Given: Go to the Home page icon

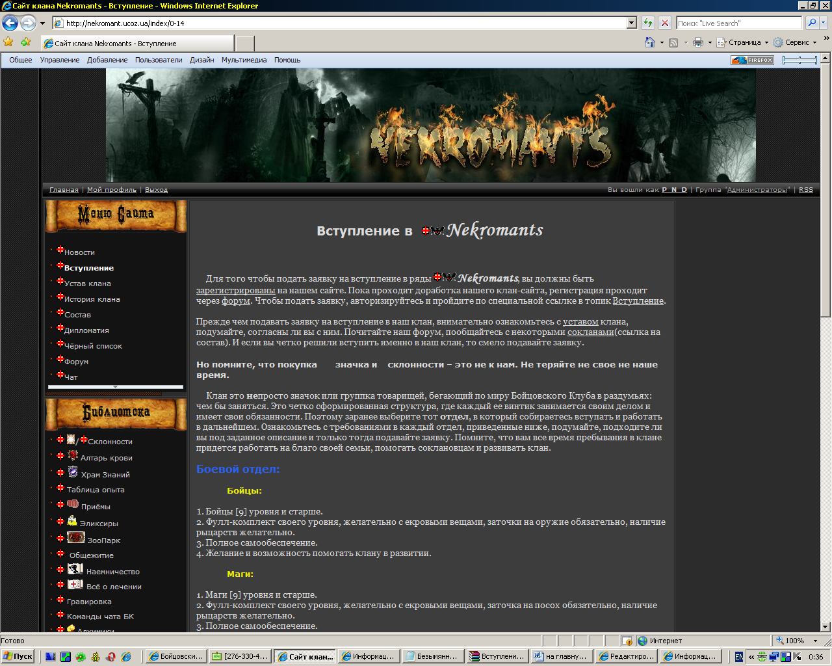Looking at the screenshot, I should coord(649,42).
